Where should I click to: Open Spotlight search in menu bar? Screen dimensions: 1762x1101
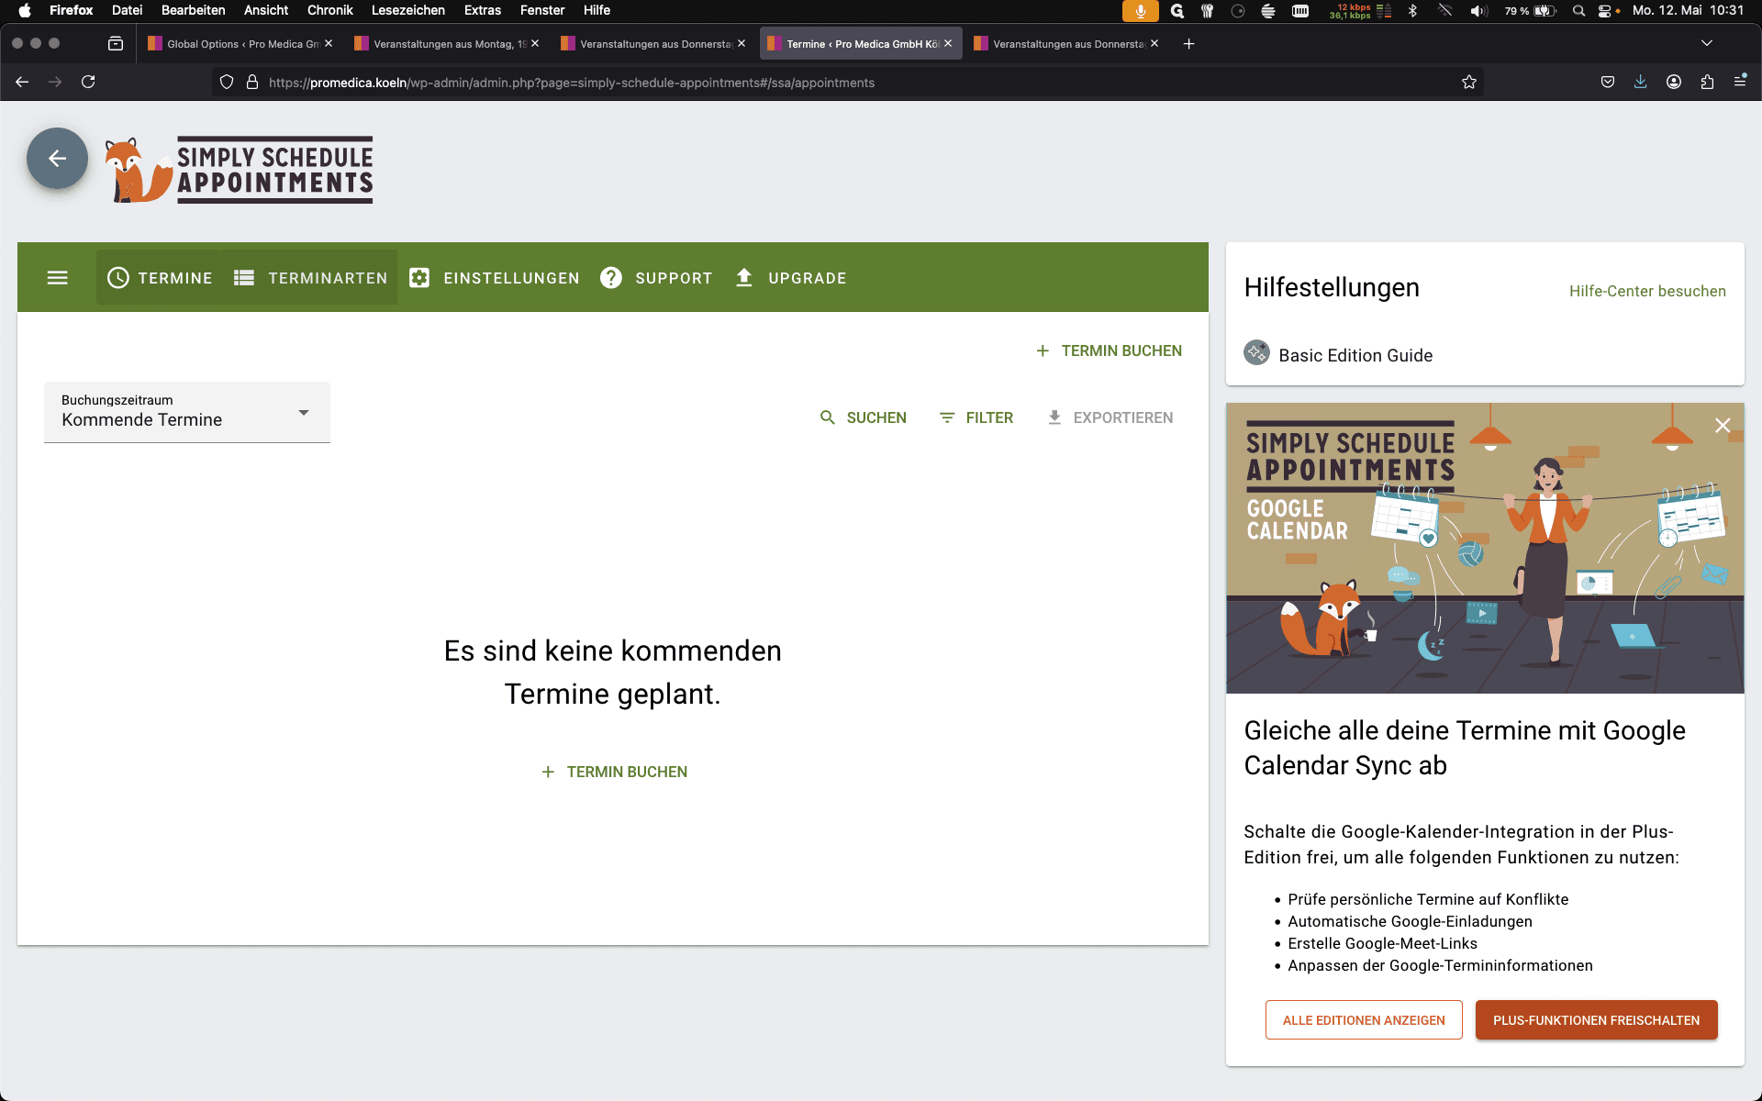[x=1578, y=11]
